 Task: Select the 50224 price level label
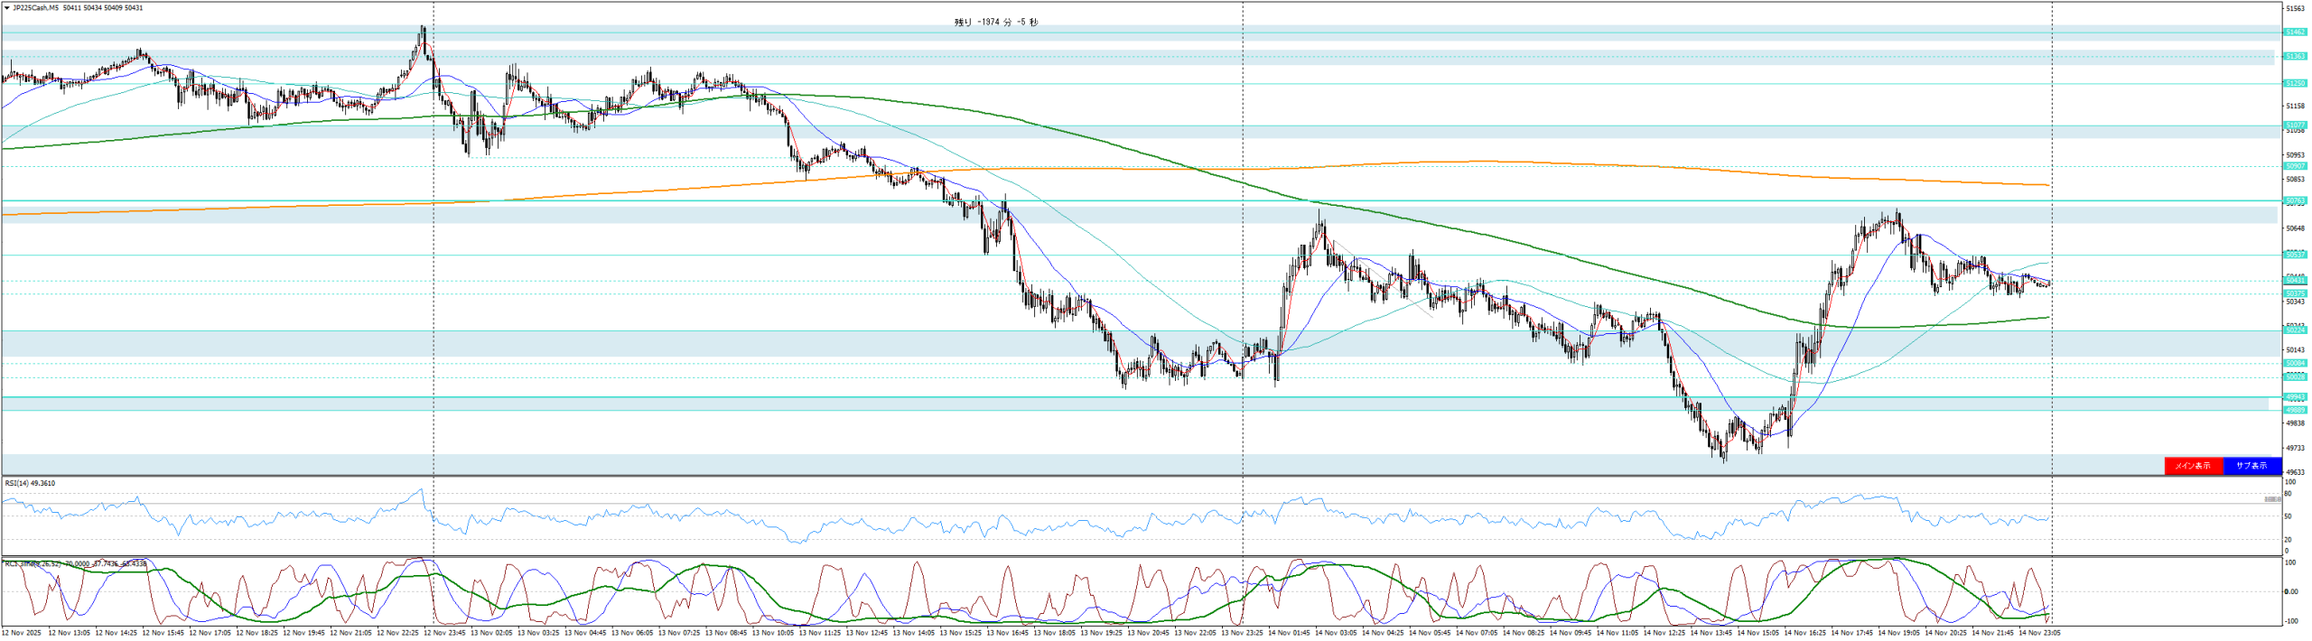[2295, 330]
